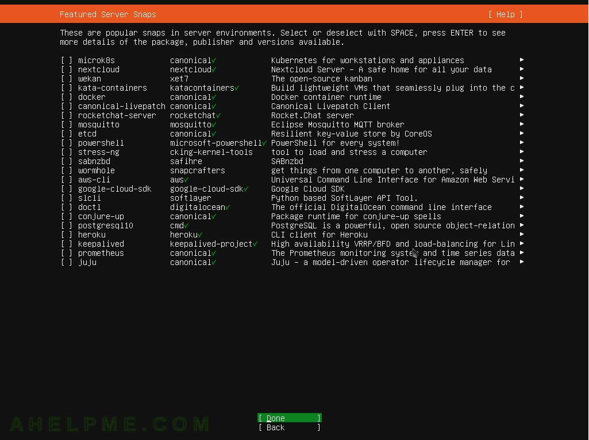Click the snapcrafters publisher text
The image size is (589, 440).
point(198,171)
